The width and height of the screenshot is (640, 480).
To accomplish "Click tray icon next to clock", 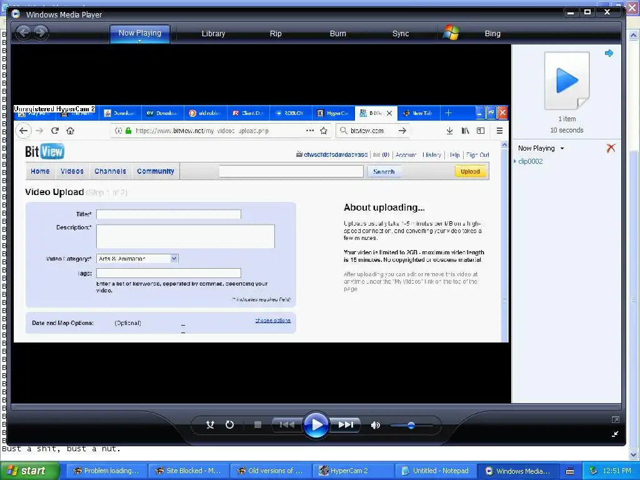I will (x=593, y=471).
